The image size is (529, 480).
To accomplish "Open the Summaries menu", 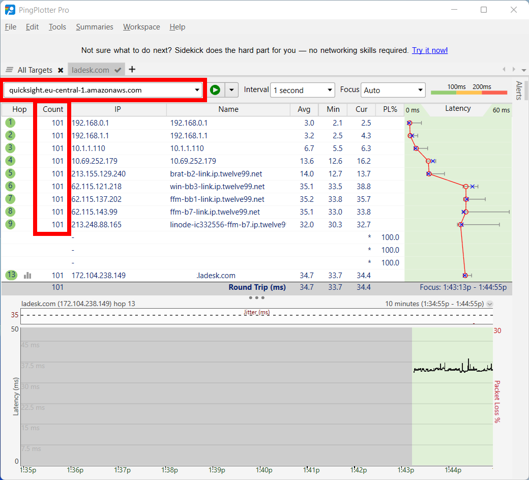I will (x=95, y=27).
